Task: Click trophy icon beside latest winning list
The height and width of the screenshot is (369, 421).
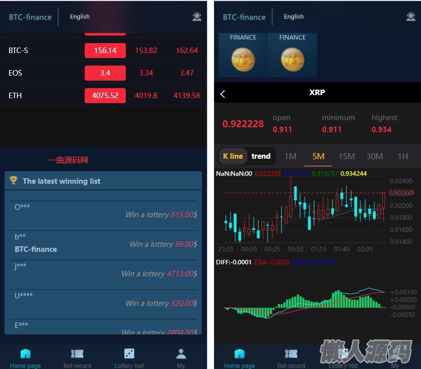Action: coord(14,180)
